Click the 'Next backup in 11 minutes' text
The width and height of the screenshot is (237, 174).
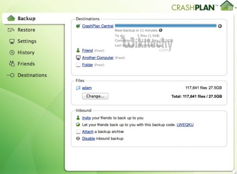click(136, 30)
